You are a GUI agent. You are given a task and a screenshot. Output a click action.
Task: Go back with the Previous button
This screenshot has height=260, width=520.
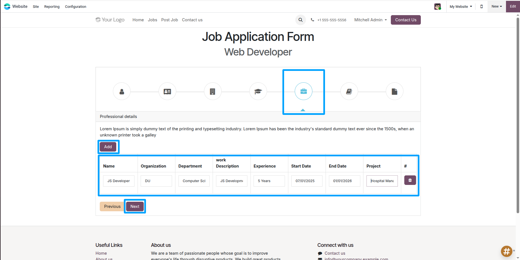coord(112,206)
